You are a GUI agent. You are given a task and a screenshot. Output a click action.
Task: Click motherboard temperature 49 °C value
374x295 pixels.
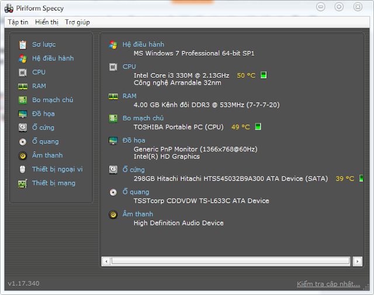[x=241, y=127]
